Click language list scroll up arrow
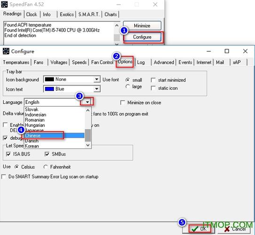Image resolution: width=255 pixels, height=235 pixels. tap(88, 110)
